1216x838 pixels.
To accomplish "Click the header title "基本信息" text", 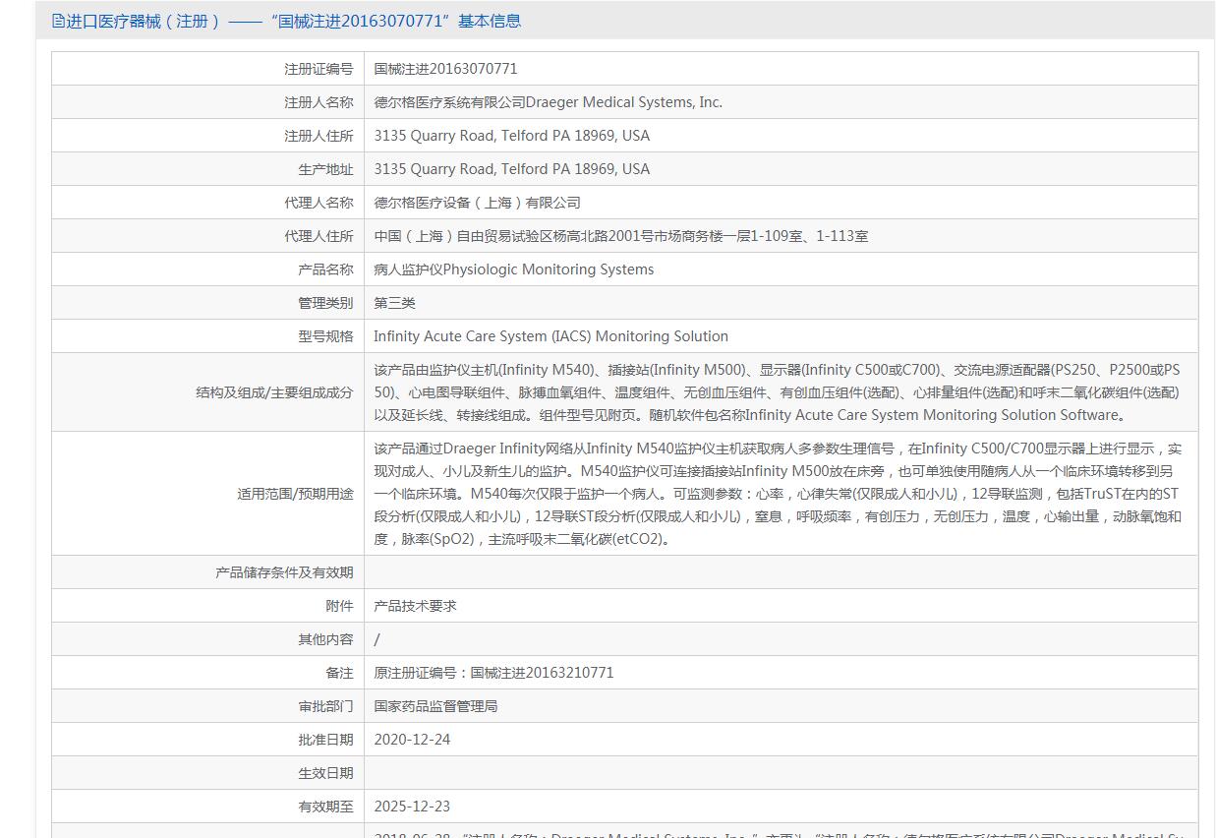I will pos(489,21).
